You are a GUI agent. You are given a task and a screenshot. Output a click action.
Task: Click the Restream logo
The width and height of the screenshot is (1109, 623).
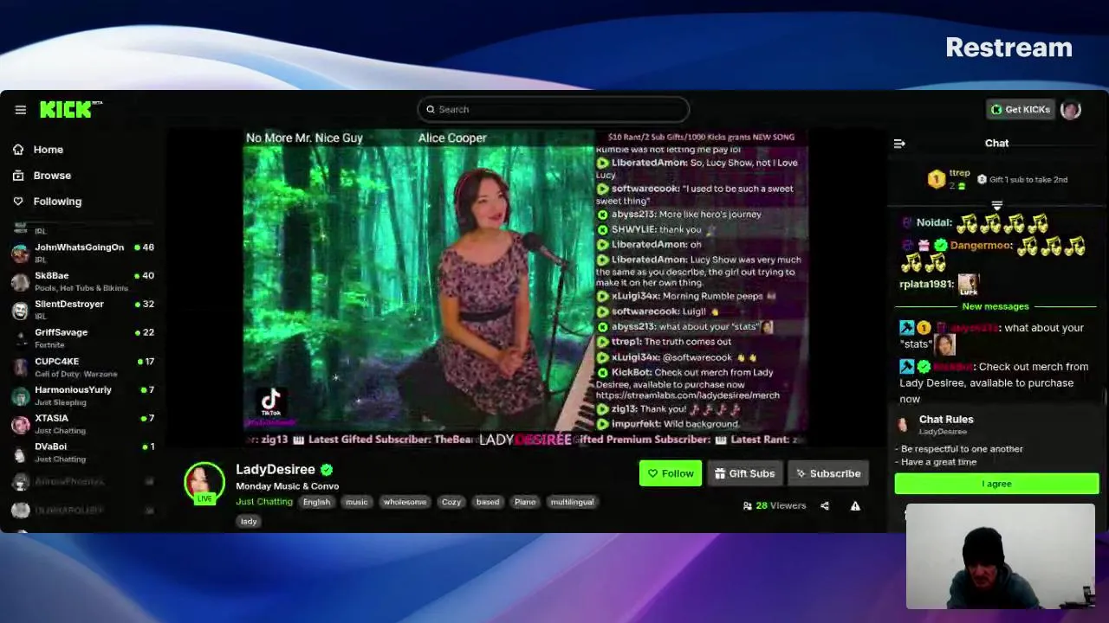pyautogui.click(x=1008, y=48)
